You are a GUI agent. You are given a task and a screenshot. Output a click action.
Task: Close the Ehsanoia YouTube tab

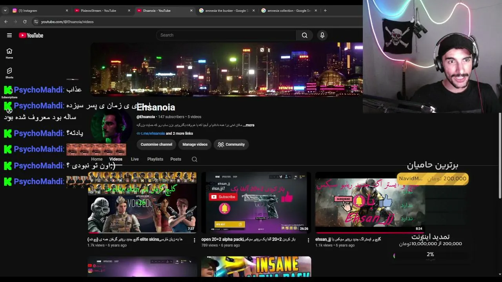[x=191, y=11]
